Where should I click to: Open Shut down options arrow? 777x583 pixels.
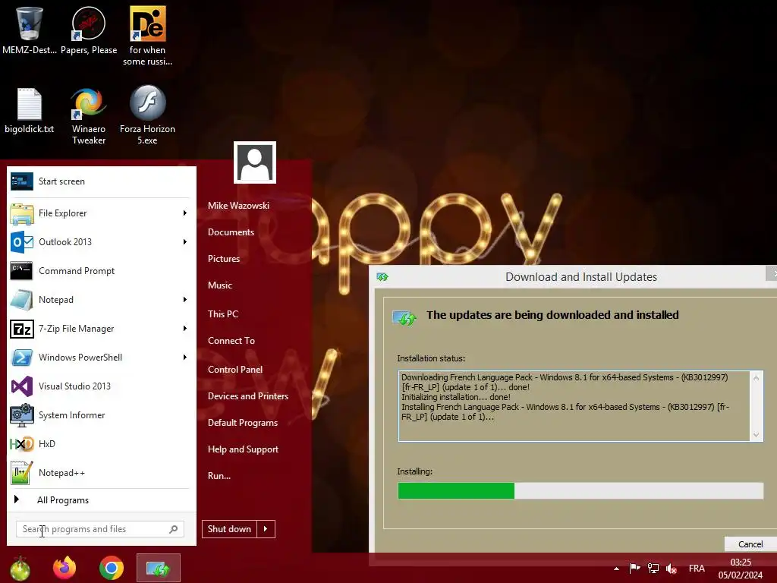[x=266, y=529]
